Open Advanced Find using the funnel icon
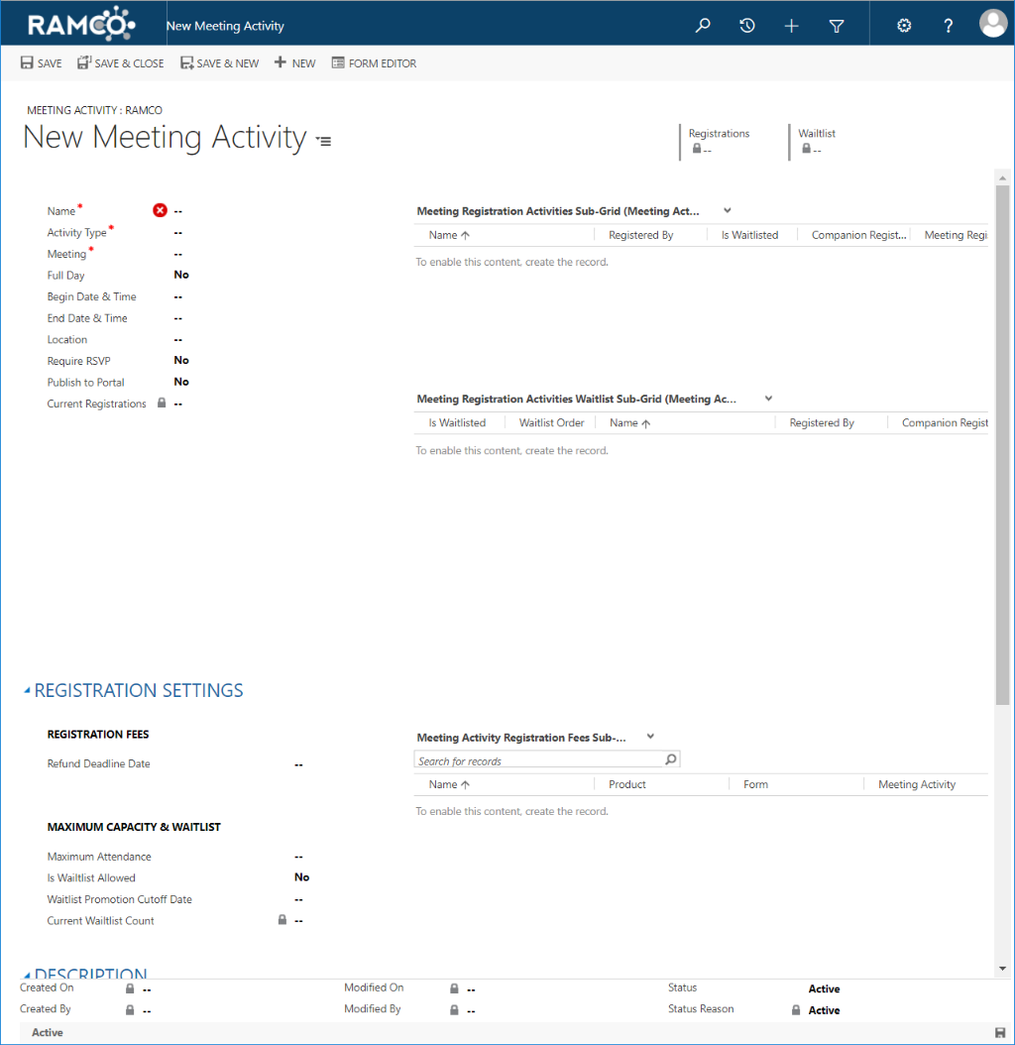Viewport: 1015px width, 1045px height. [836, 23]
